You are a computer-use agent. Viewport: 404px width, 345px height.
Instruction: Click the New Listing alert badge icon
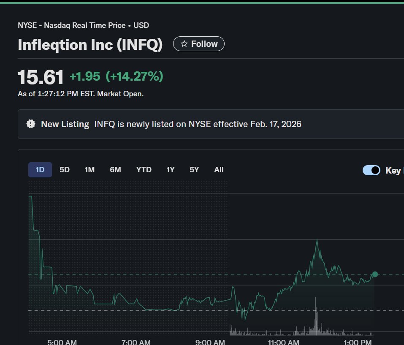click(x=31, y=124)
